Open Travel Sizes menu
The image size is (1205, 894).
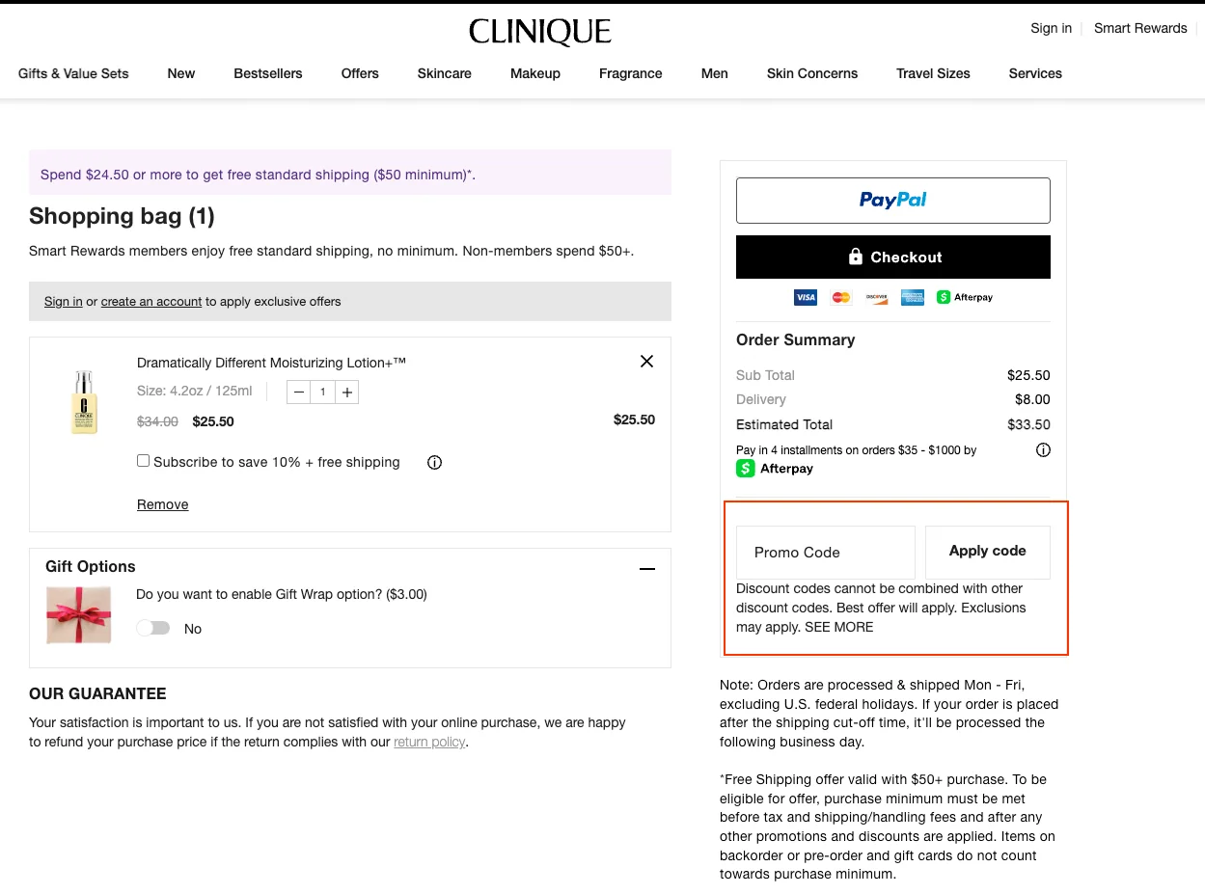click(933, 73)
